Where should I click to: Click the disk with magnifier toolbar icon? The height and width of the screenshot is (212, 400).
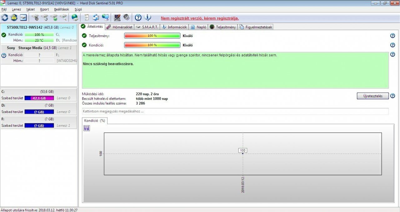64,17
